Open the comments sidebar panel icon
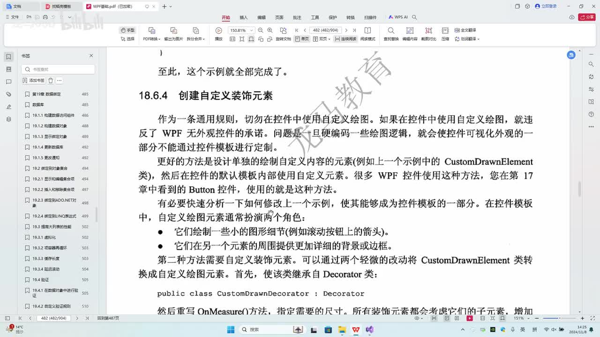This screenshot has height=337, width=600. 8,82
